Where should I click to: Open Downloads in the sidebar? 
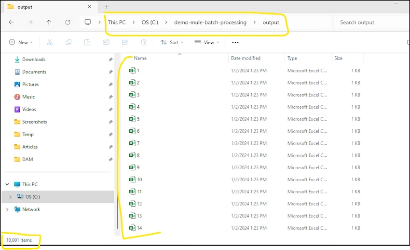pyautogui.click(x=34, y=60)
